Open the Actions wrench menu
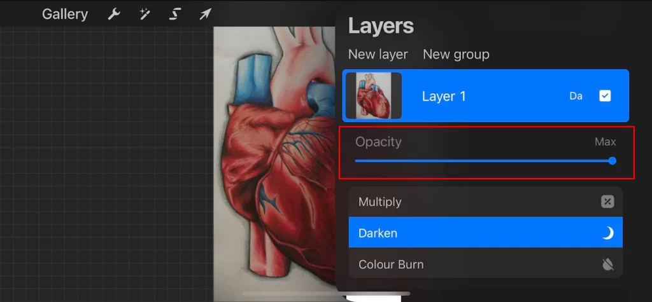 pos(113,15)
